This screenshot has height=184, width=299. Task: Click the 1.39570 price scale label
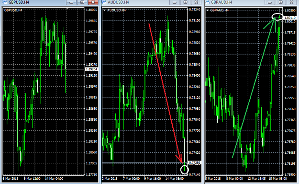pos(91,43)
